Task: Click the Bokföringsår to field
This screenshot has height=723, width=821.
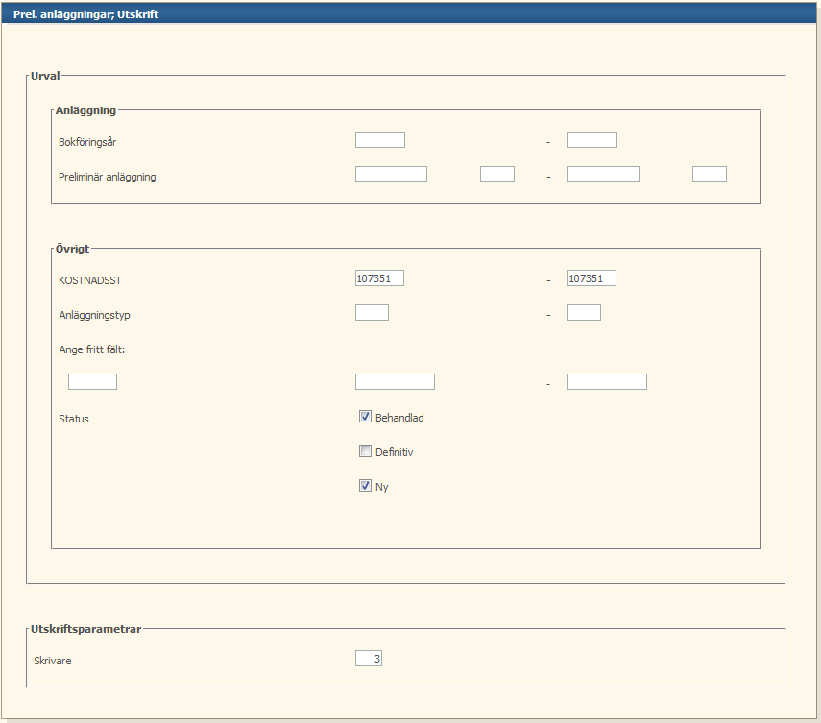Action: tap(592, 140)
